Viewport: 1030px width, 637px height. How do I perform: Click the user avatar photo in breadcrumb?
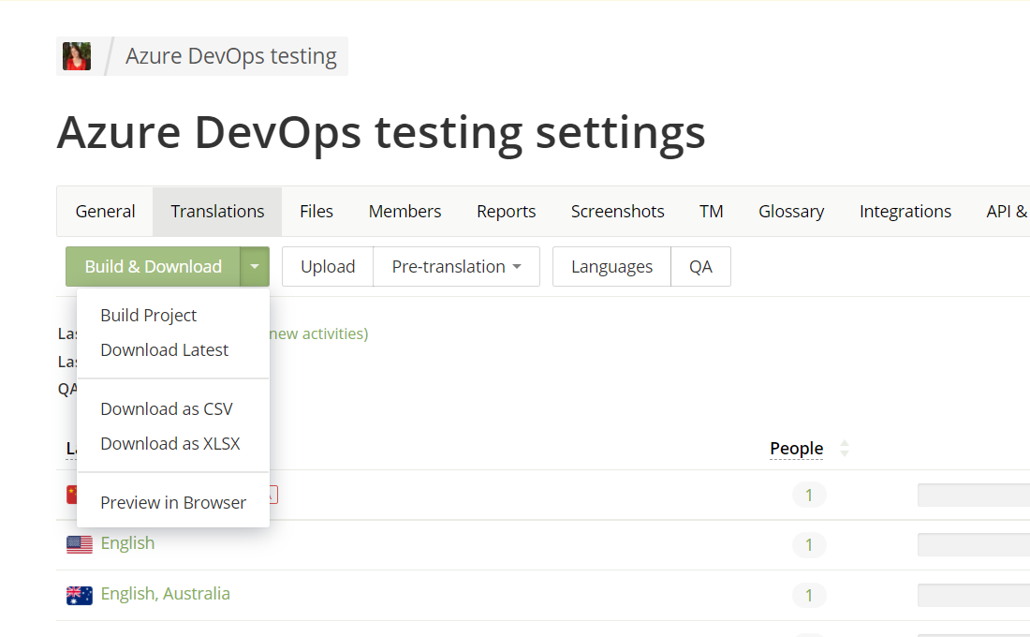pyautogui.click(x=77, y=56)
